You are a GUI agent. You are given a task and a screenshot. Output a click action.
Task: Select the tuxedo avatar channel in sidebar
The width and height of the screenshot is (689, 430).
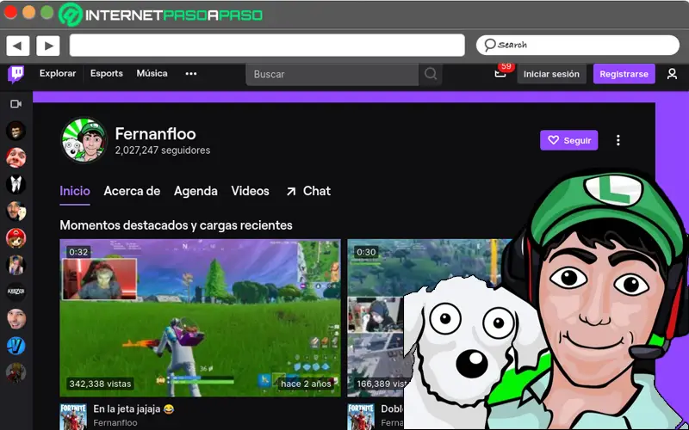pos(16,184)
